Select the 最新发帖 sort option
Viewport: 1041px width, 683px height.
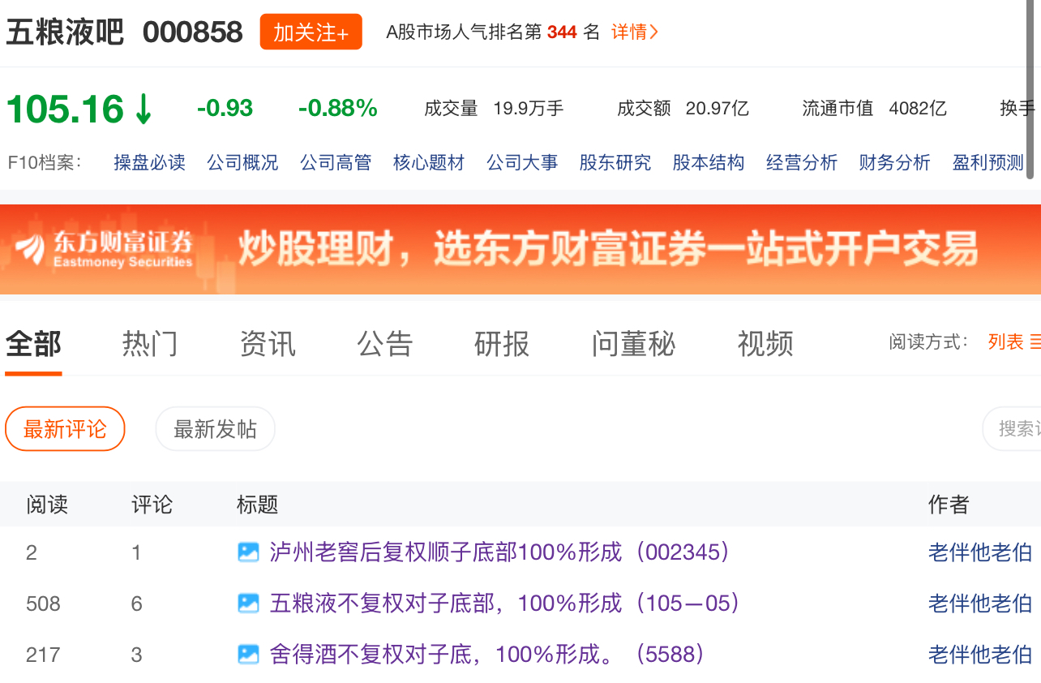(x=215, y=428)
